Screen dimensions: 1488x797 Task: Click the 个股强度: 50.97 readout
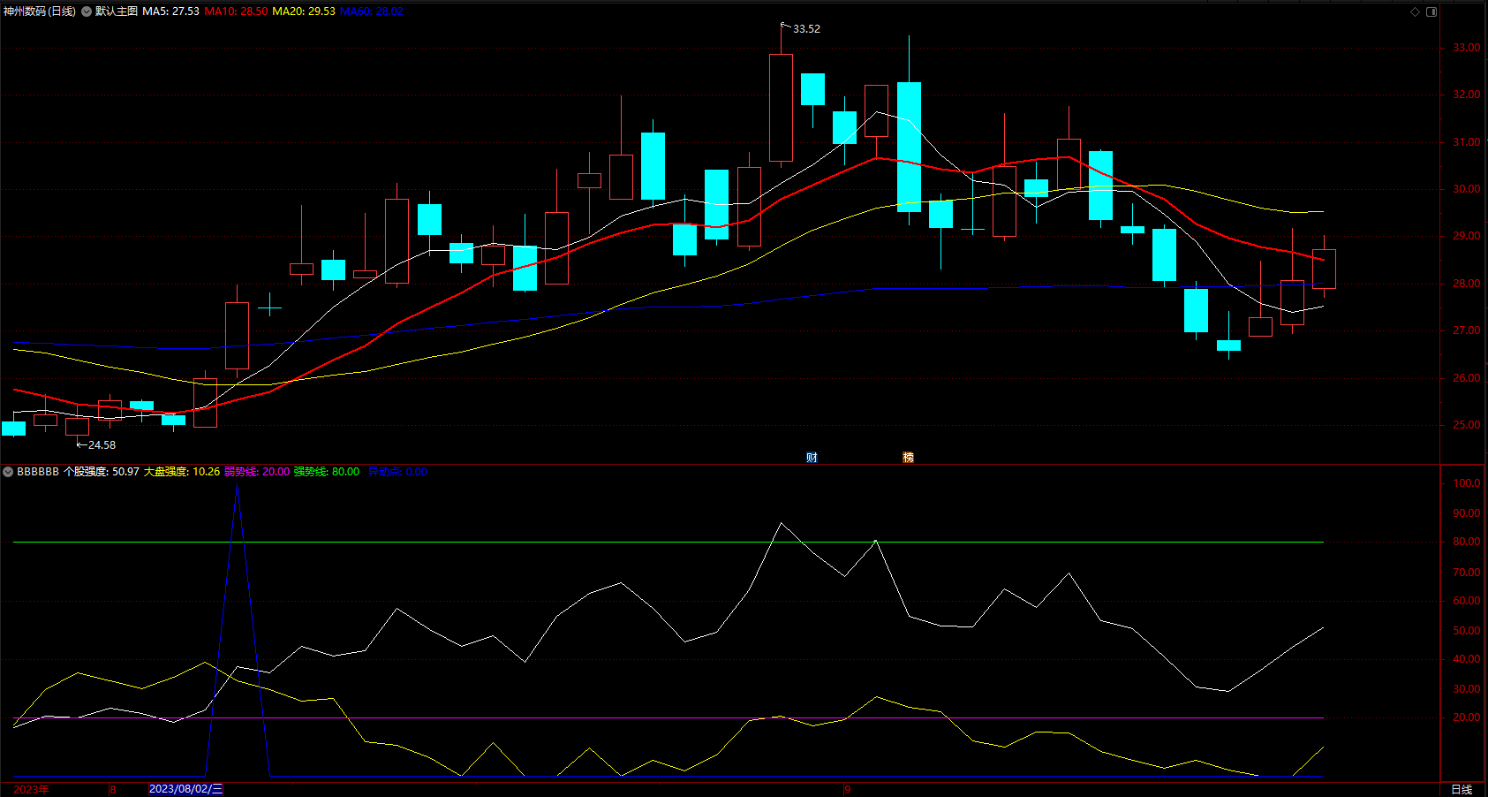click(102, 472)
